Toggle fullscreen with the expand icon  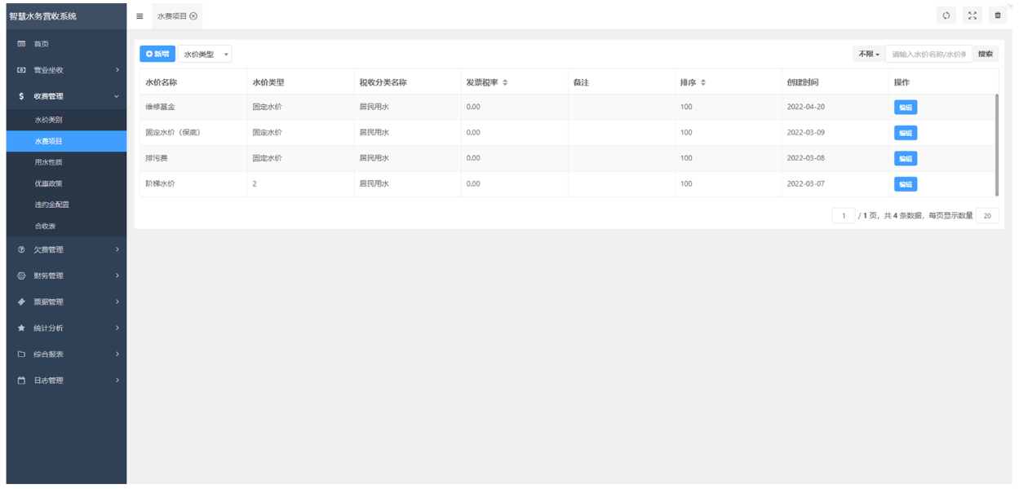pos(972,15)
